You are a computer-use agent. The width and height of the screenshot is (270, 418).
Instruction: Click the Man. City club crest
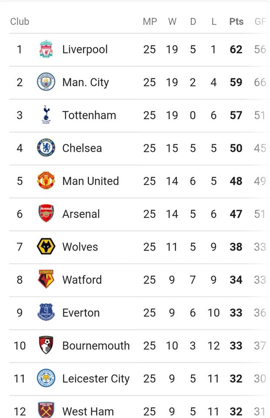coord(46,82)
